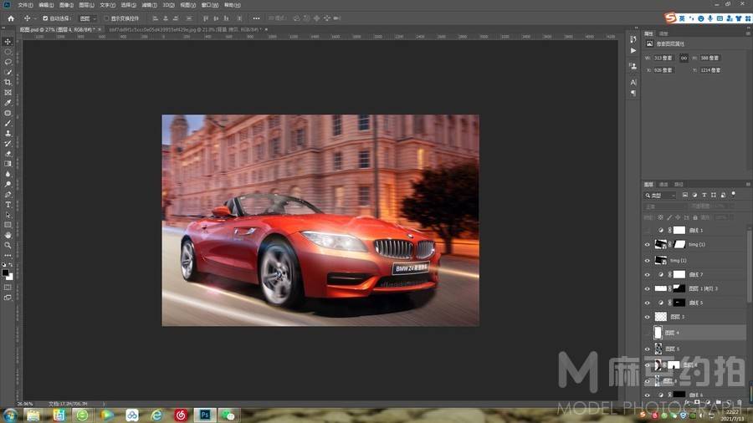Hide Layer 3 via its eye icon
The height and width of the screenshot is (423, 753).
647,317
